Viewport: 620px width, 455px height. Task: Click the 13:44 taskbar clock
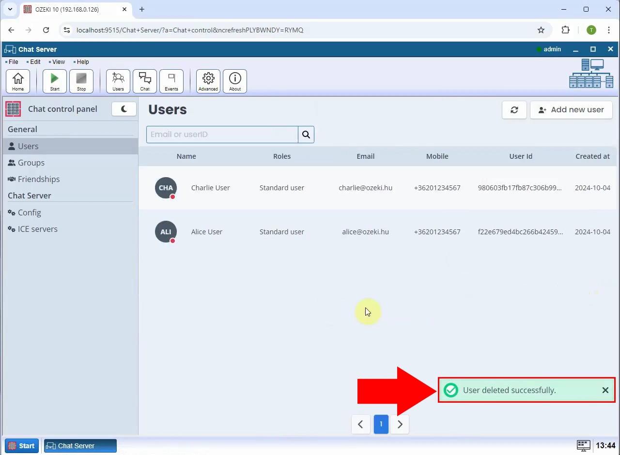tap(605, 446)
